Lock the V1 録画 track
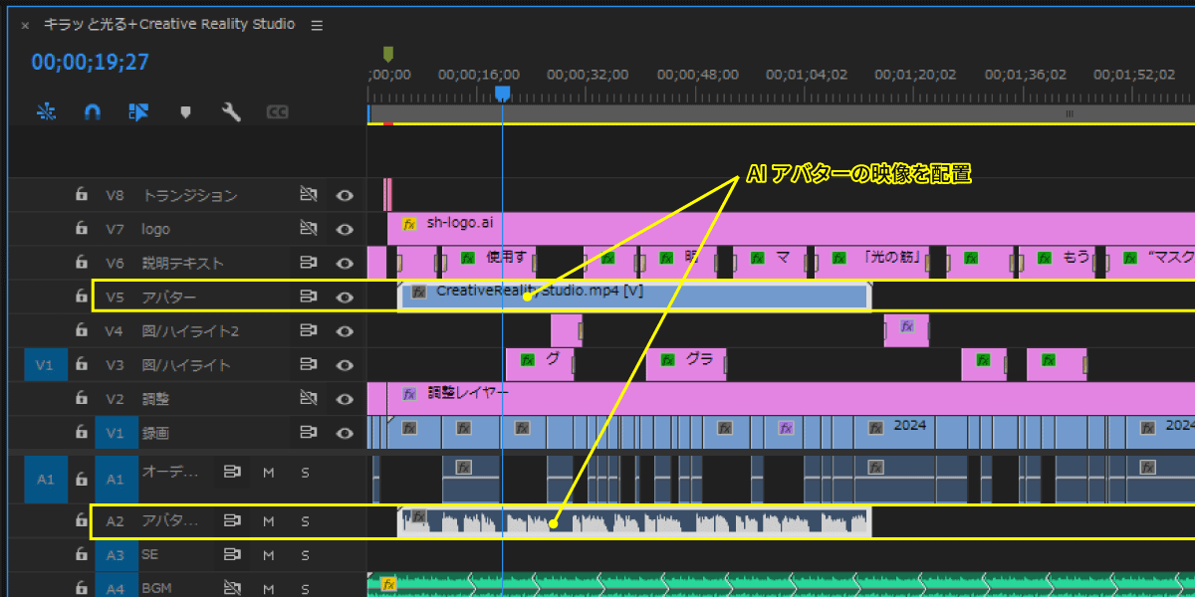This screenshot has width=1195, height=597. [82, 433]
